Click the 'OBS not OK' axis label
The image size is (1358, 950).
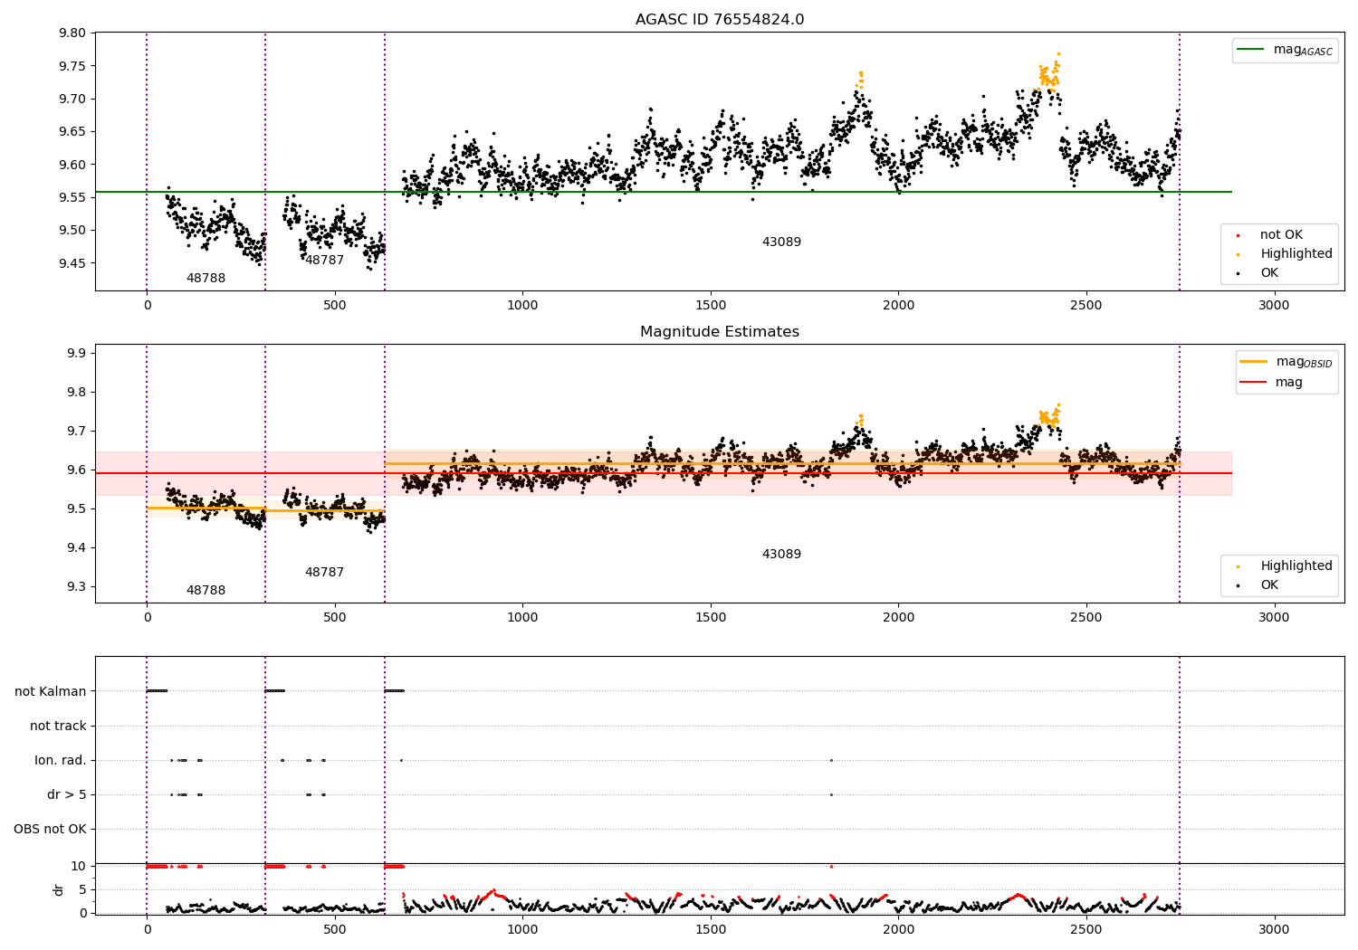click(x=51, y=830)
